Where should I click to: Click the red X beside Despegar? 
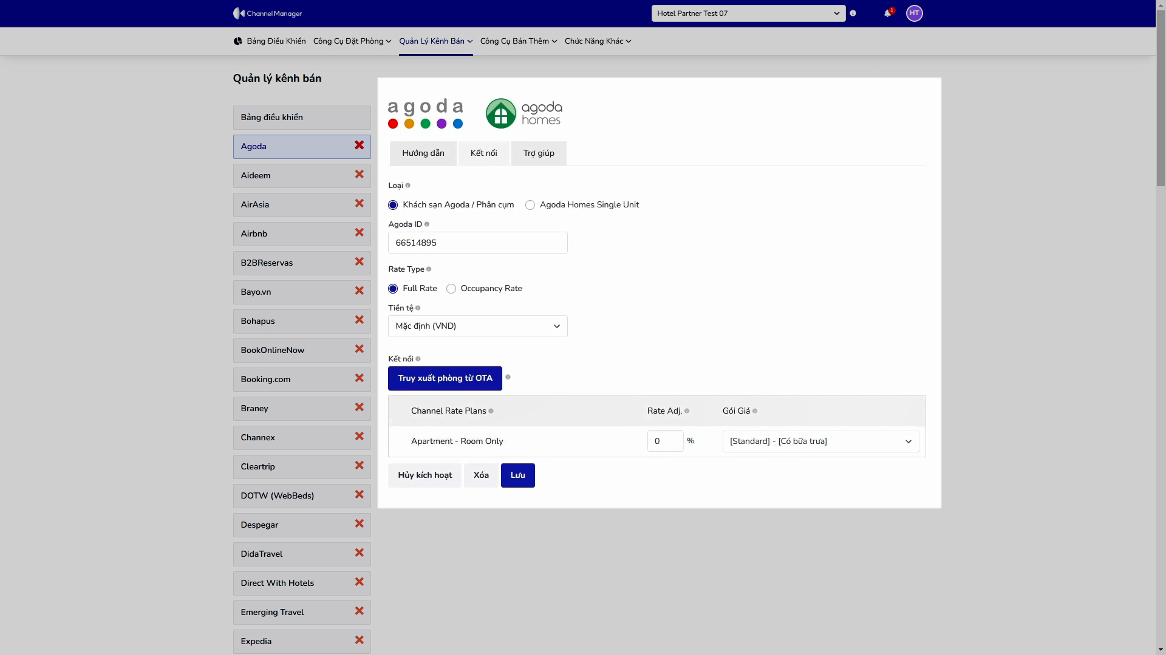(360, 524)
